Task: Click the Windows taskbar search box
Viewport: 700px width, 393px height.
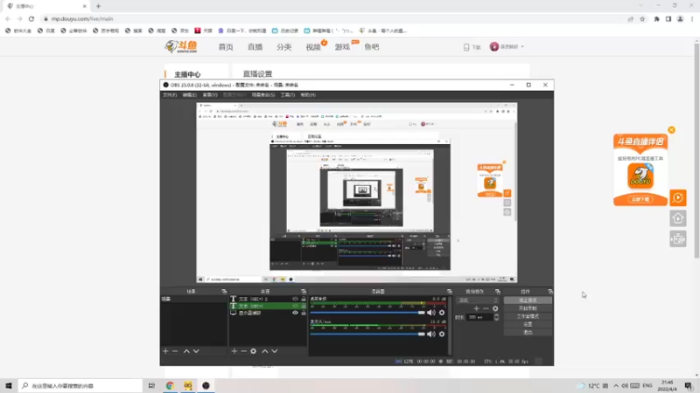Action: pyautogui.click(x=80, y=385)
